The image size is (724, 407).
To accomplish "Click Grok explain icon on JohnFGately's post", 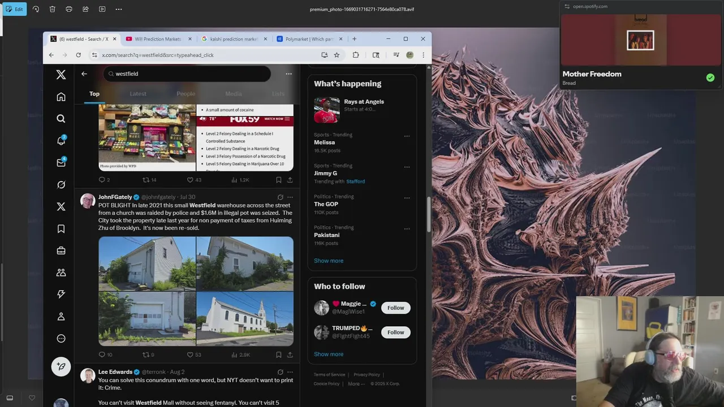I will [x=280, y=197].
